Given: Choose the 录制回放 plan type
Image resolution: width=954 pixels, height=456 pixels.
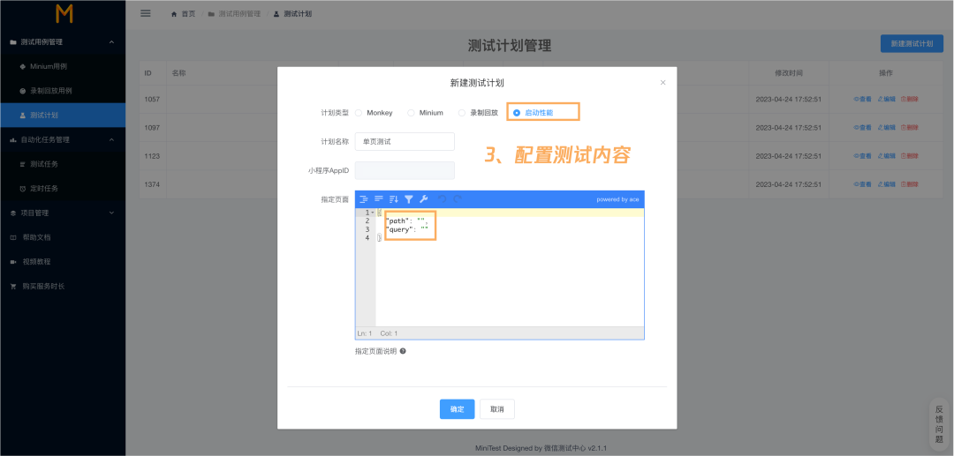Looking at the screenshot, I should tap(462, 113).
